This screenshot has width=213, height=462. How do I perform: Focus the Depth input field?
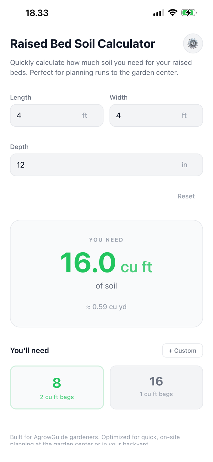[91, 165]
